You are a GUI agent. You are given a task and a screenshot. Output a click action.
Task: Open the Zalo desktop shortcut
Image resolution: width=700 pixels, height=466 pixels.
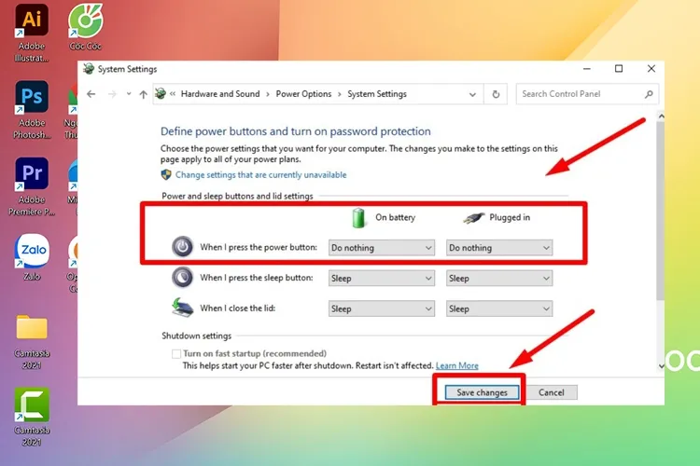[32, 251]
